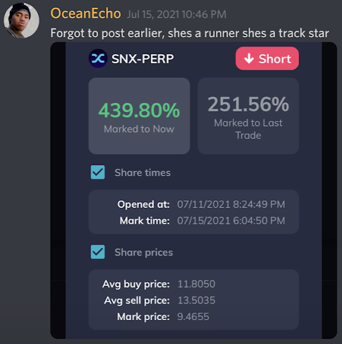The image size is (342, 344).
Task: Click the Share times label
Action: 143,173
